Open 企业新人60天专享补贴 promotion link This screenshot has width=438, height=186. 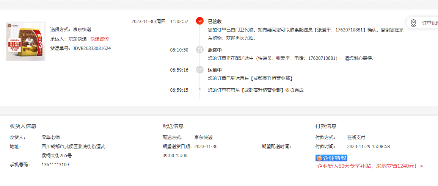click(370, 166)
